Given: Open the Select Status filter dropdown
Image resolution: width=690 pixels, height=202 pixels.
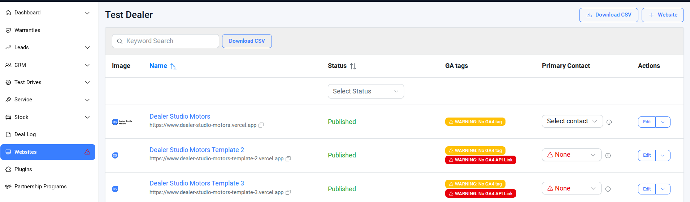Looking at the screenshot, I should click(x=365, y=91).
